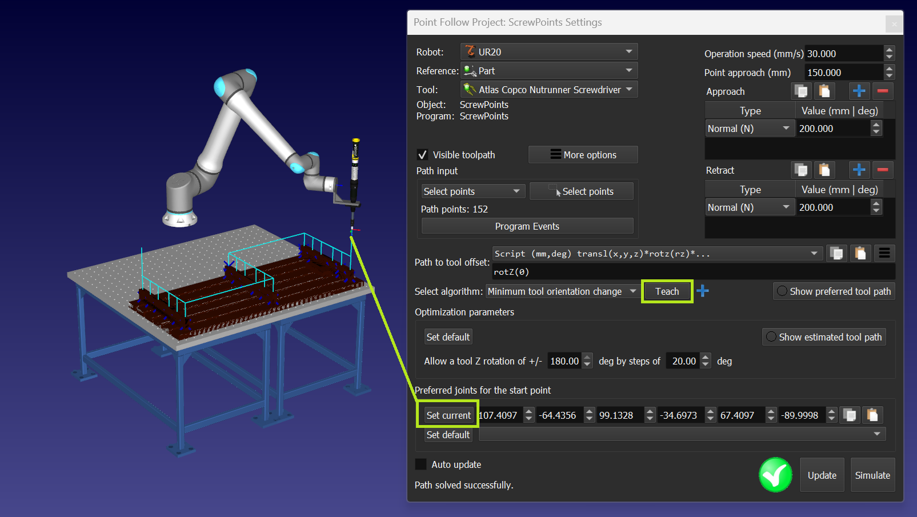Open the Robot UR20 dropdown

click(548, 52)
